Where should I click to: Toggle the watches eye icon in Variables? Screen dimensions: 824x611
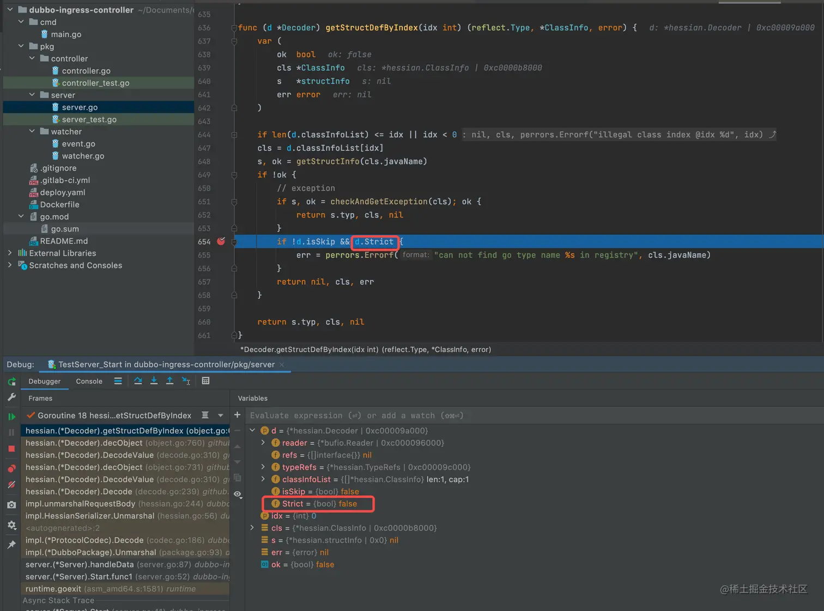pos(238,494)
